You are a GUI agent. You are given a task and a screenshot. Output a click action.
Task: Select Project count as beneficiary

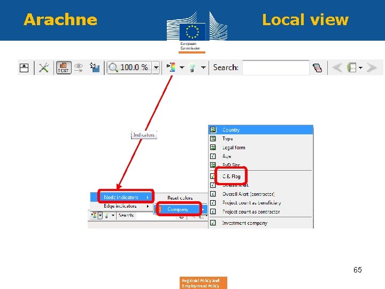[261, 203]
